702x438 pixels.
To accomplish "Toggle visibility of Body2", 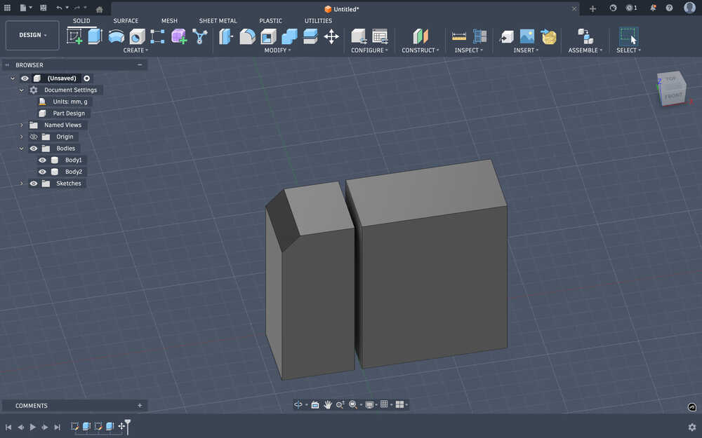I will click(42, 172).
